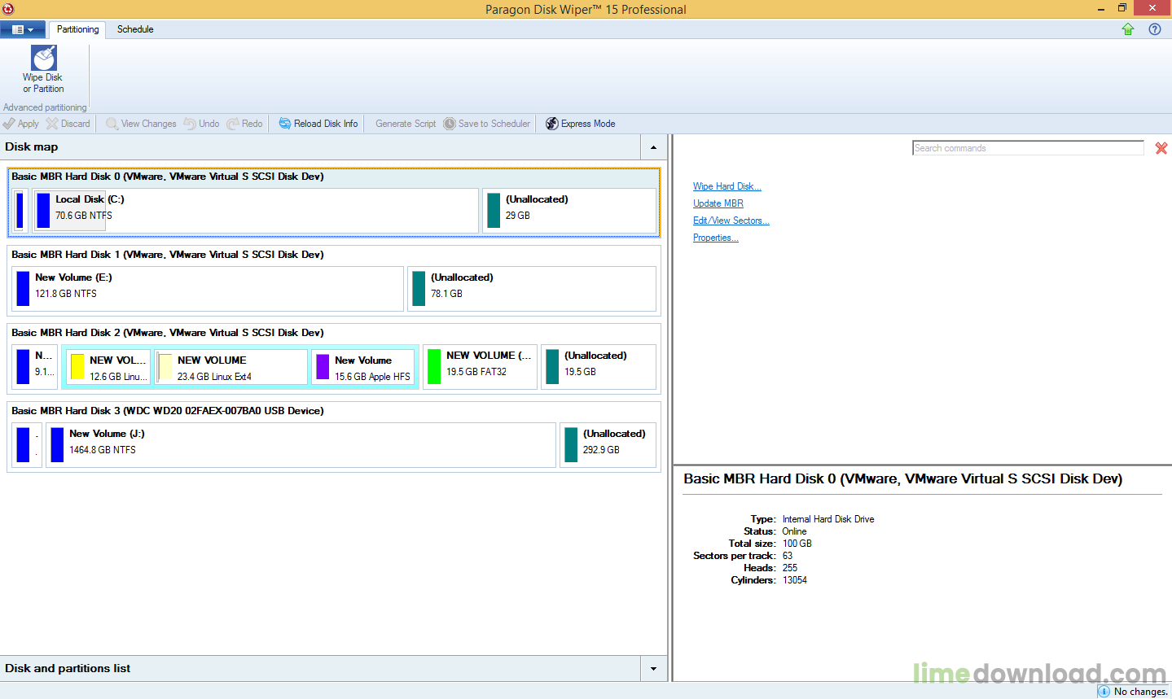Screen dimensions: 1172x699
Task: Open the help question mark icon
Action: pyautogui.click(x=1154, y=29)
